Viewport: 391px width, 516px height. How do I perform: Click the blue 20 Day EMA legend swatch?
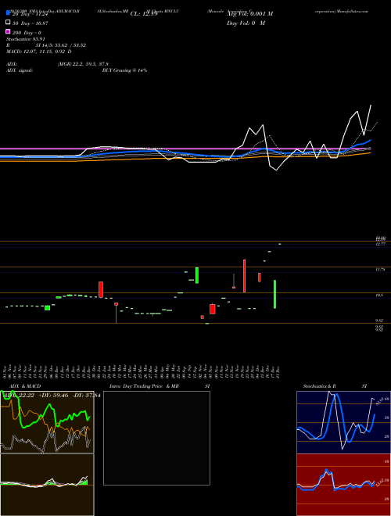[x=8, y=13]
